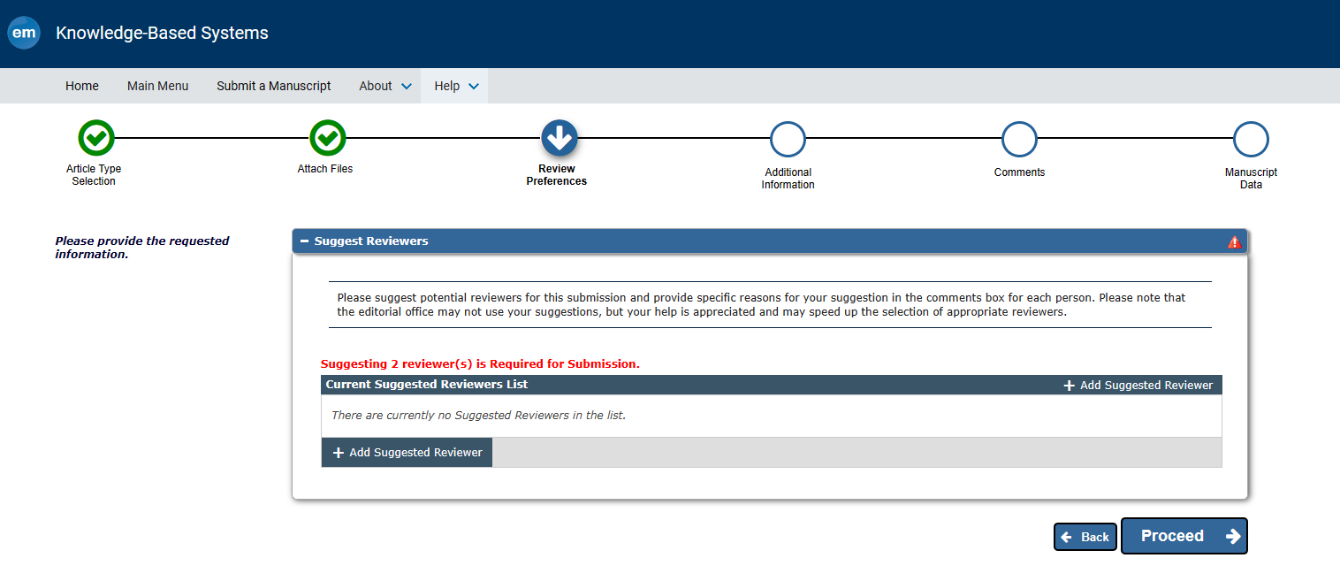Image resolution: width=1340 pixels, height=581 pixels.
Task: Click bottom Add Suggested Reviewer button
Action: [407, 452]
